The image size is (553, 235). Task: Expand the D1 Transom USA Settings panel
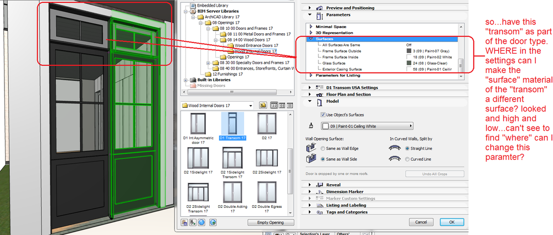pos(309,87)
